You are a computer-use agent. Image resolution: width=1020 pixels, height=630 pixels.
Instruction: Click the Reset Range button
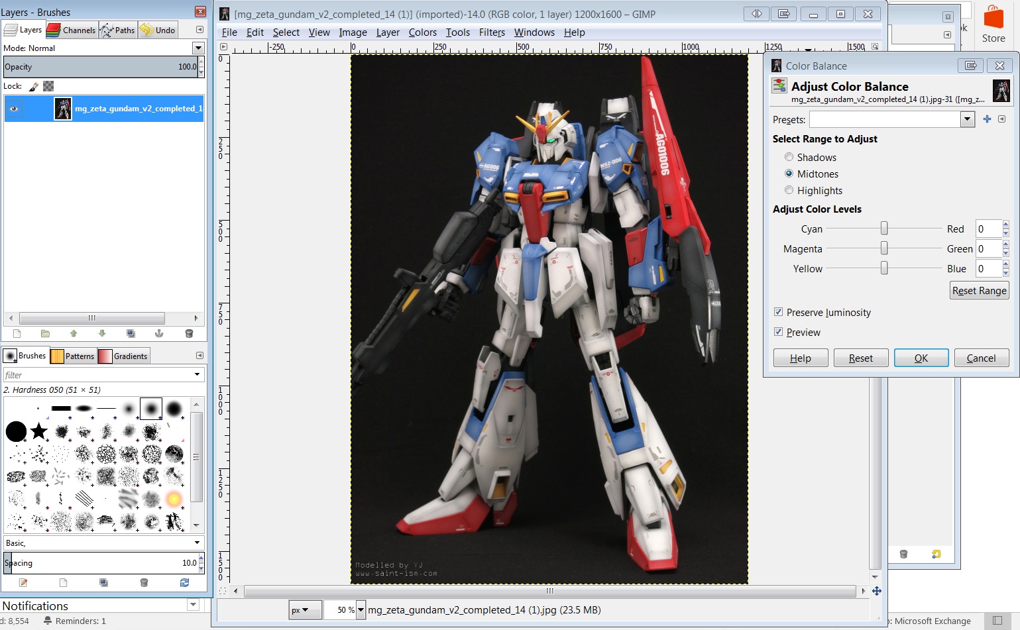(x=979, y=291)
